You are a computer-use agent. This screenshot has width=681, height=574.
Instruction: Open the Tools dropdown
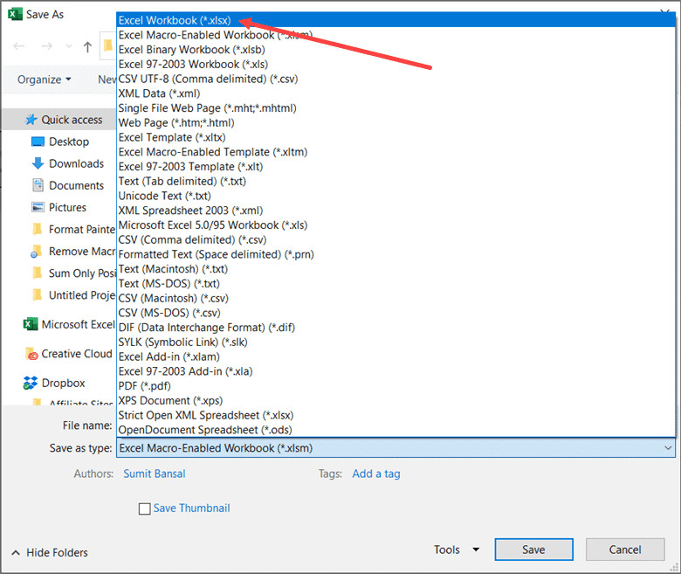[x=457, y=550]
